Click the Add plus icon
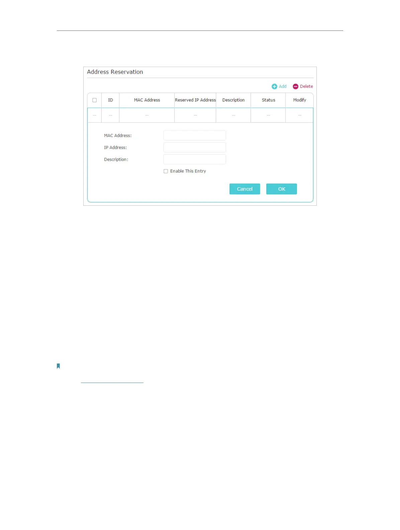Image resolution: width=400 pixels, height=530 pixels. pos(274,86)
